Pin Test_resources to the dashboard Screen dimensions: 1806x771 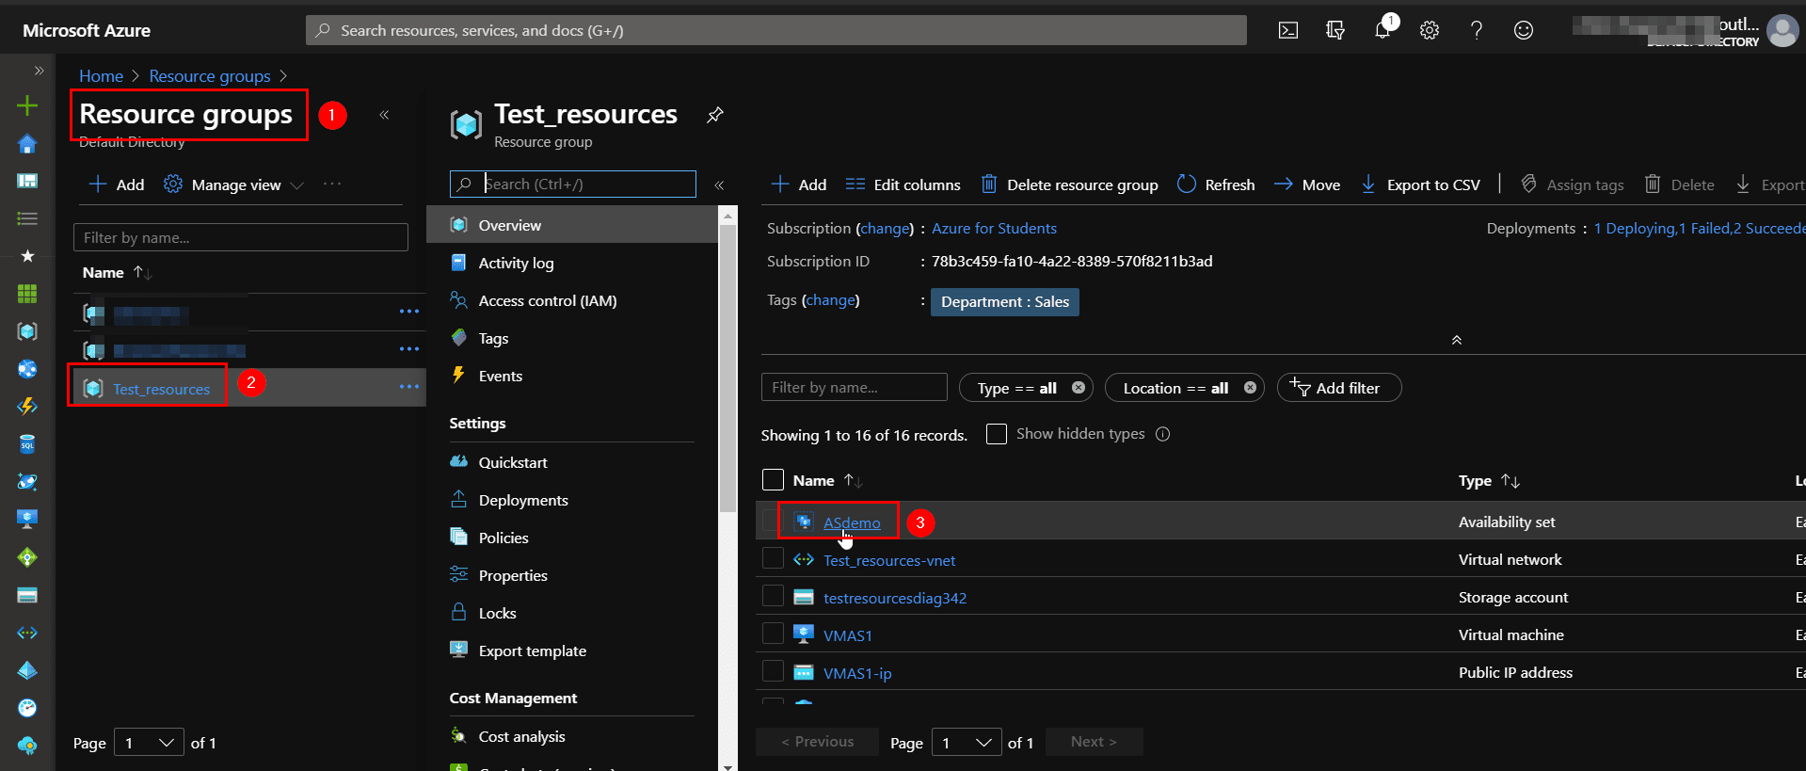pyautogui.click(x=715, y=115)
